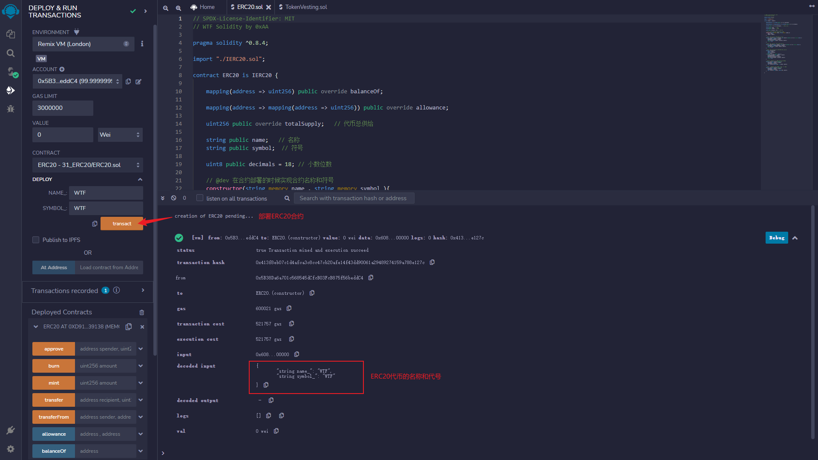Switch to the Home tab
The width and height of the screenshot is (818, 460).
click(x=203, y=7)
